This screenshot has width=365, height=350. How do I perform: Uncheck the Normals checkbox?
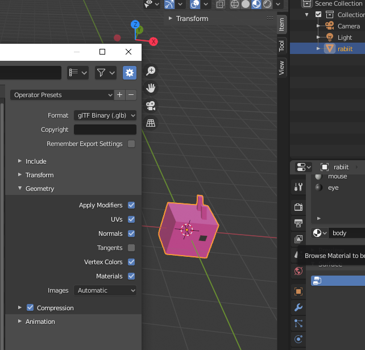[131, 234]
